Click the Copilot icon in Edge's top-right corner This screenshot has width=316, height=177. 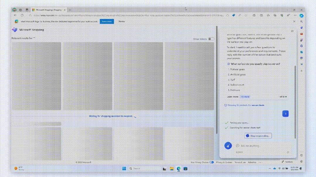coord(301,15)
